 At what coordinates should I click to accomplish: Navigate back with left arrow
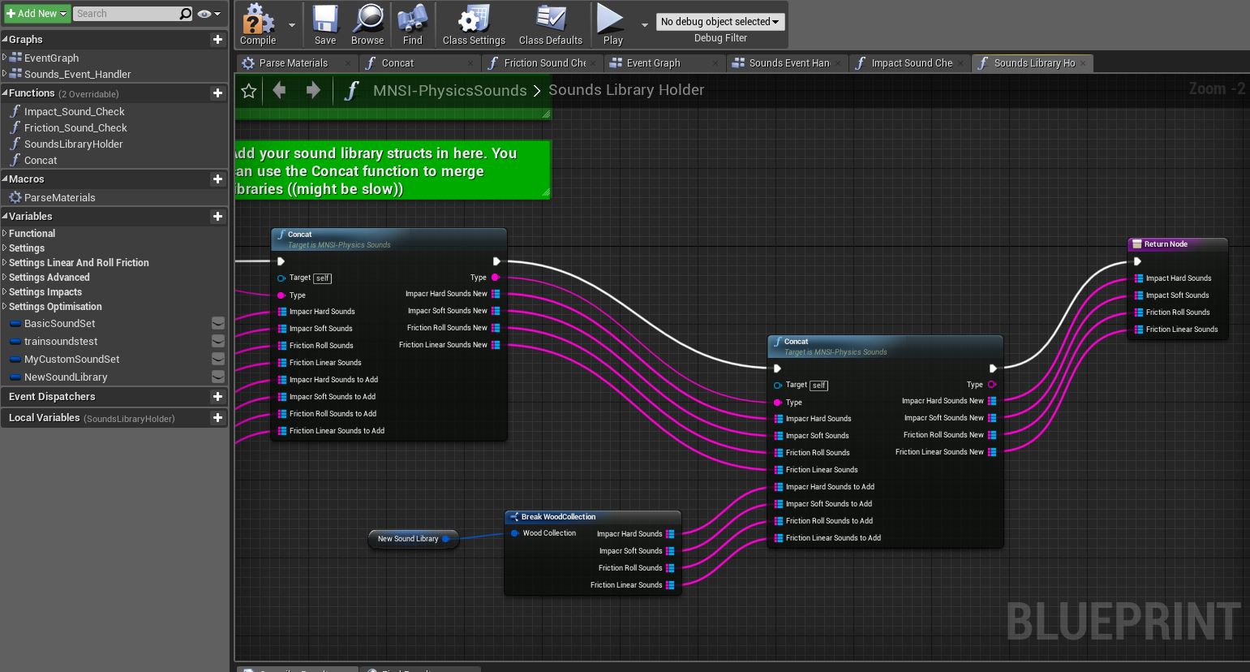pos(280,91)
